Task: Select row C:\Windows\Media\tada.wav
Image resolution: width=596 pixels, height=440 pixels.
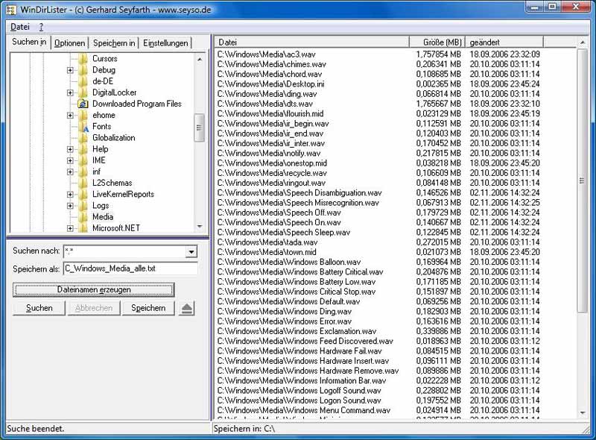Action: click(x=378, y=242)
